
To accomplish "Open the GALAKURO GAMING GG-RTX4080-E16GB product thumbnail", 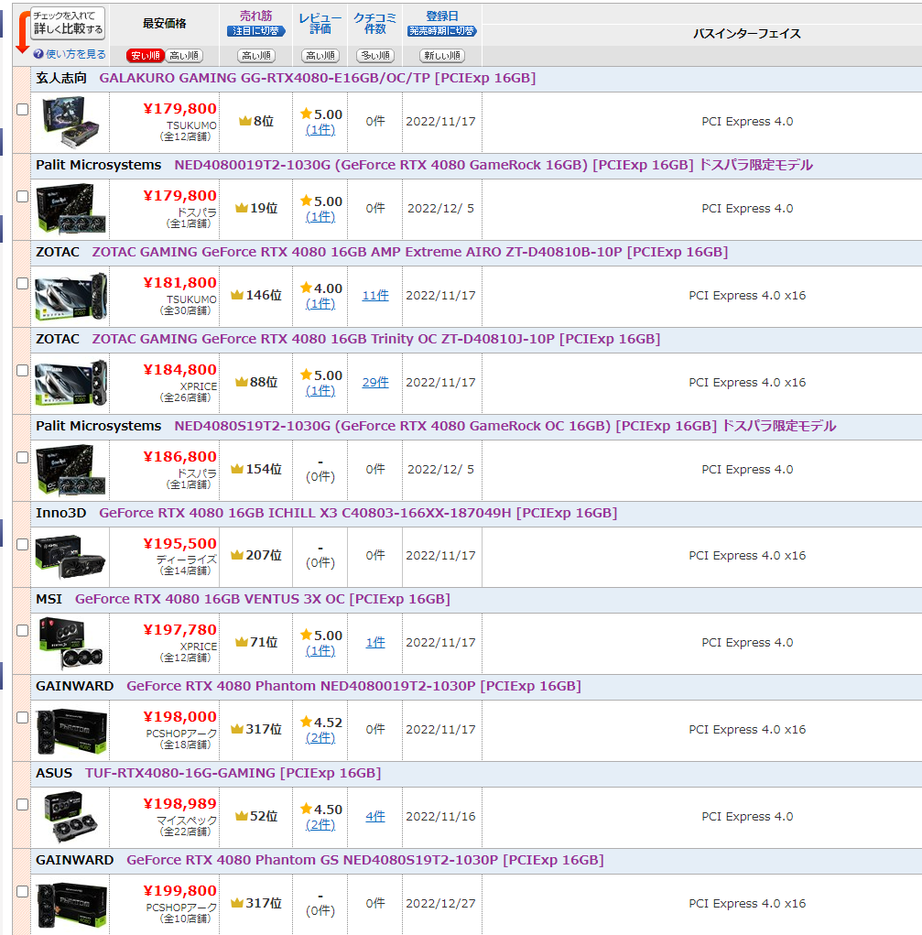I will pos(71,122).
